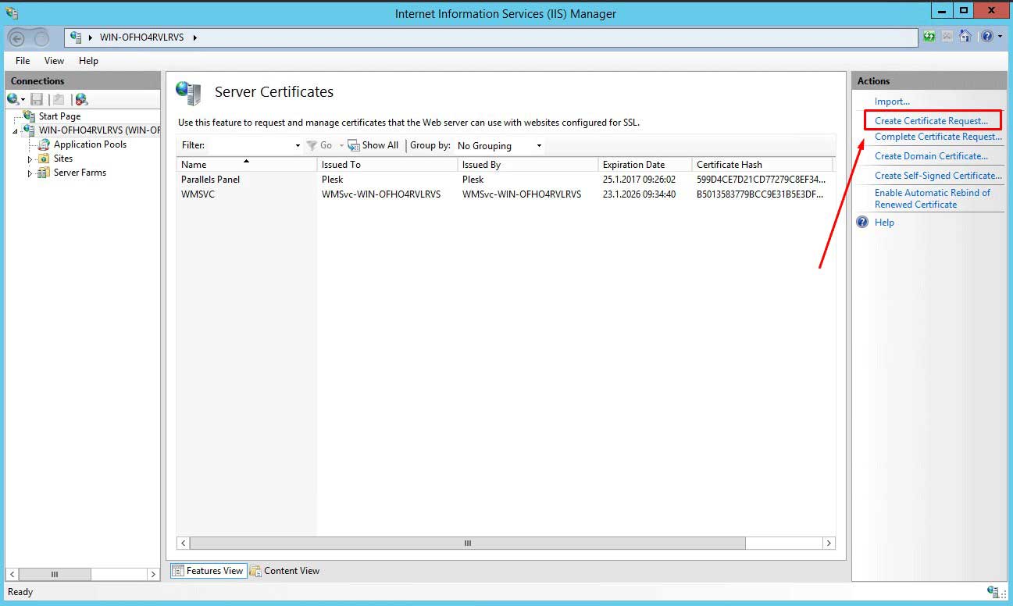Click the refresh page icon
1013x606 pixels.
tap(929, 37)
